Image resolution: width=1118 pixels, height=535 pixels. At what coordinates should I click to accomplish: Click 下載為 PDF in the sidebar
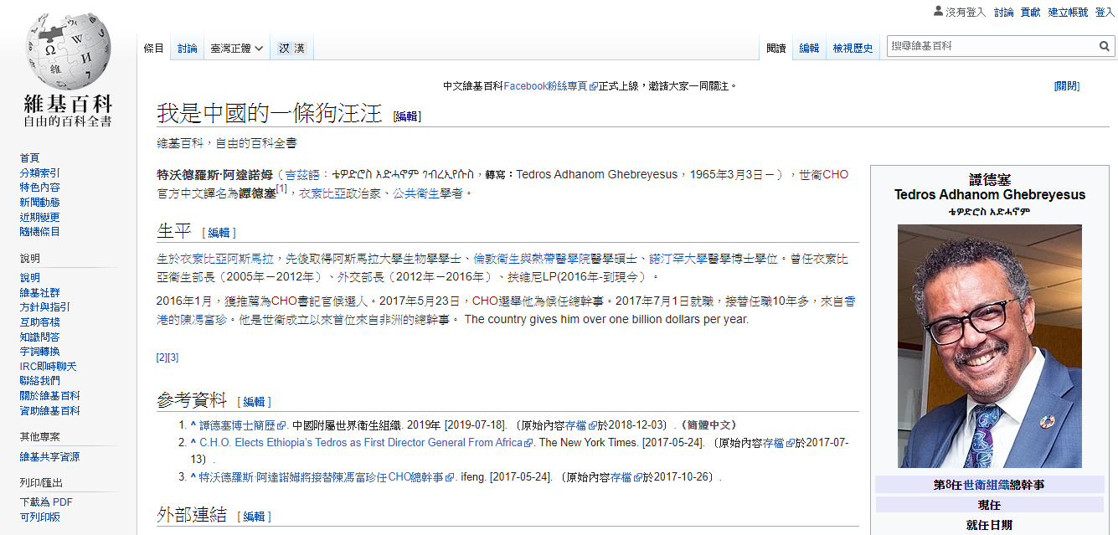[46, 502]
